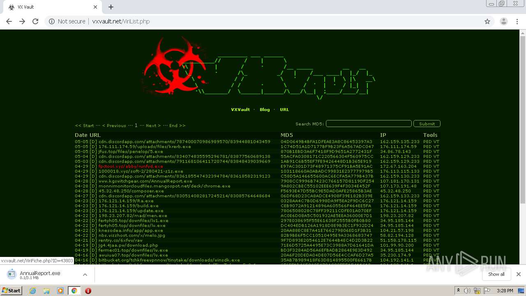This screenshot has width=526, height=296.
Task: Click VT for the 176.111.174.59 row
Action: click(x=436, y=146)
